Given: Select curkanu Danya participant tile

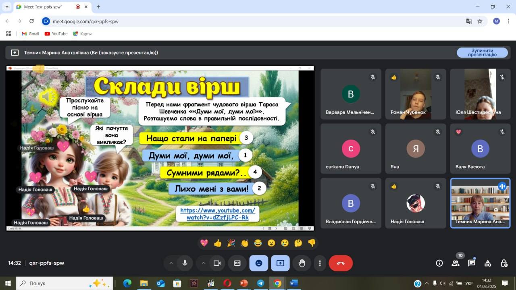Looking at the screenshot, I should (351, 149).
